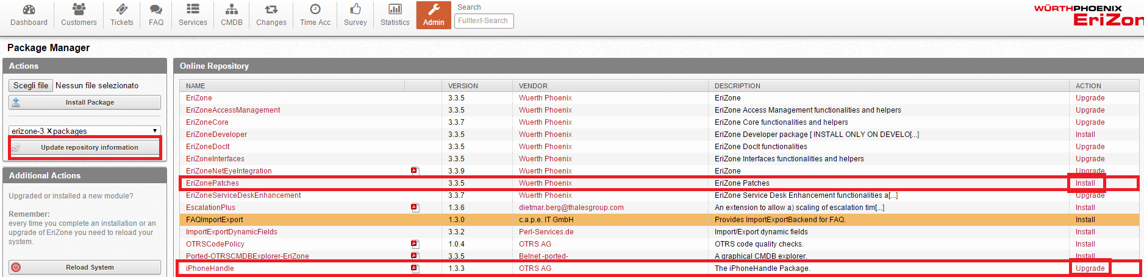Screen dimensions: 1144x277
Task: Open PDF documentation icon for OTRSCodePolicy
Action: (415, 244)
